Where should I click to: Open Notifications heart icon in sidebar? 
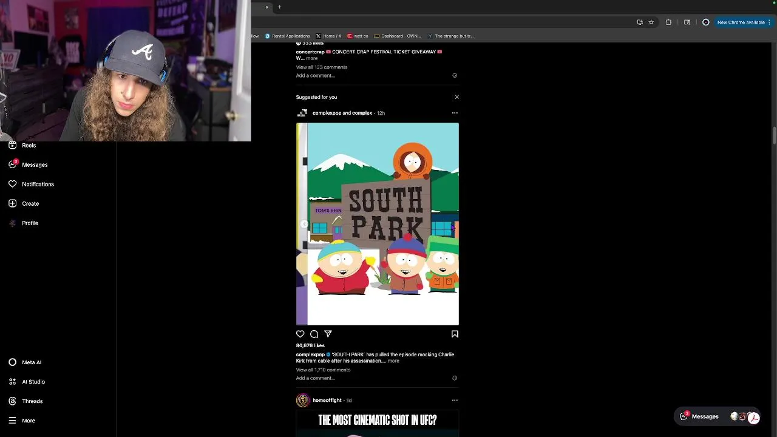pyautogui.click(x=13, y=184)
